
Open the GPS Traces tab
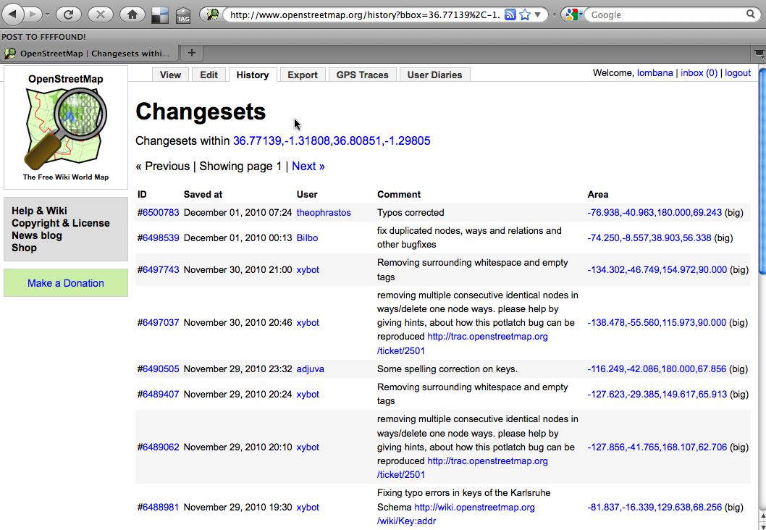coord(362,75)
